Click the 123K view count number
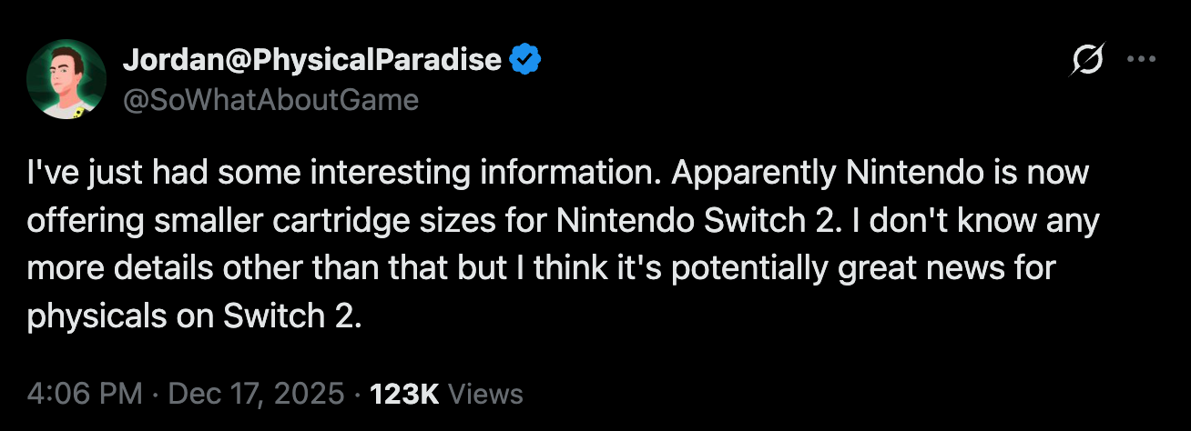Screen dimensions: 1191x431 click(404, 394)
